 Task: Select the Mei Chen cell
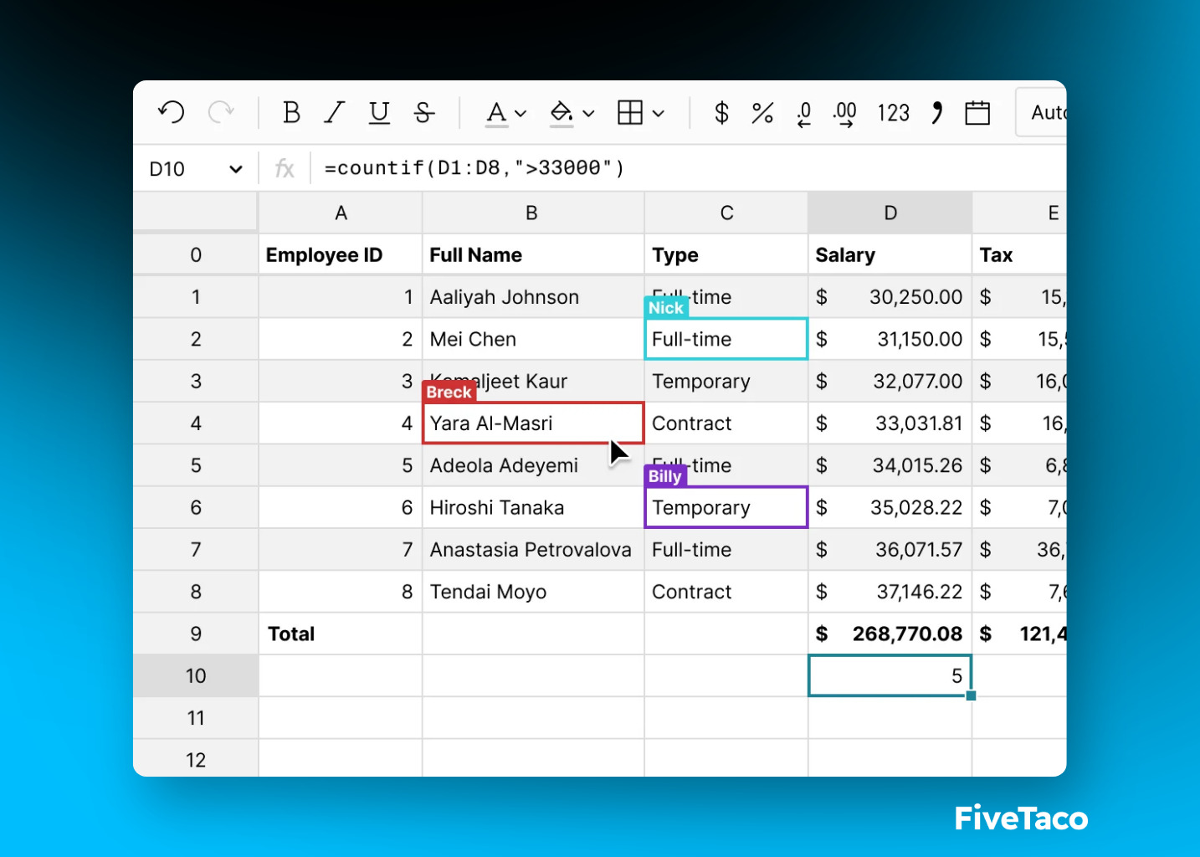533,339
